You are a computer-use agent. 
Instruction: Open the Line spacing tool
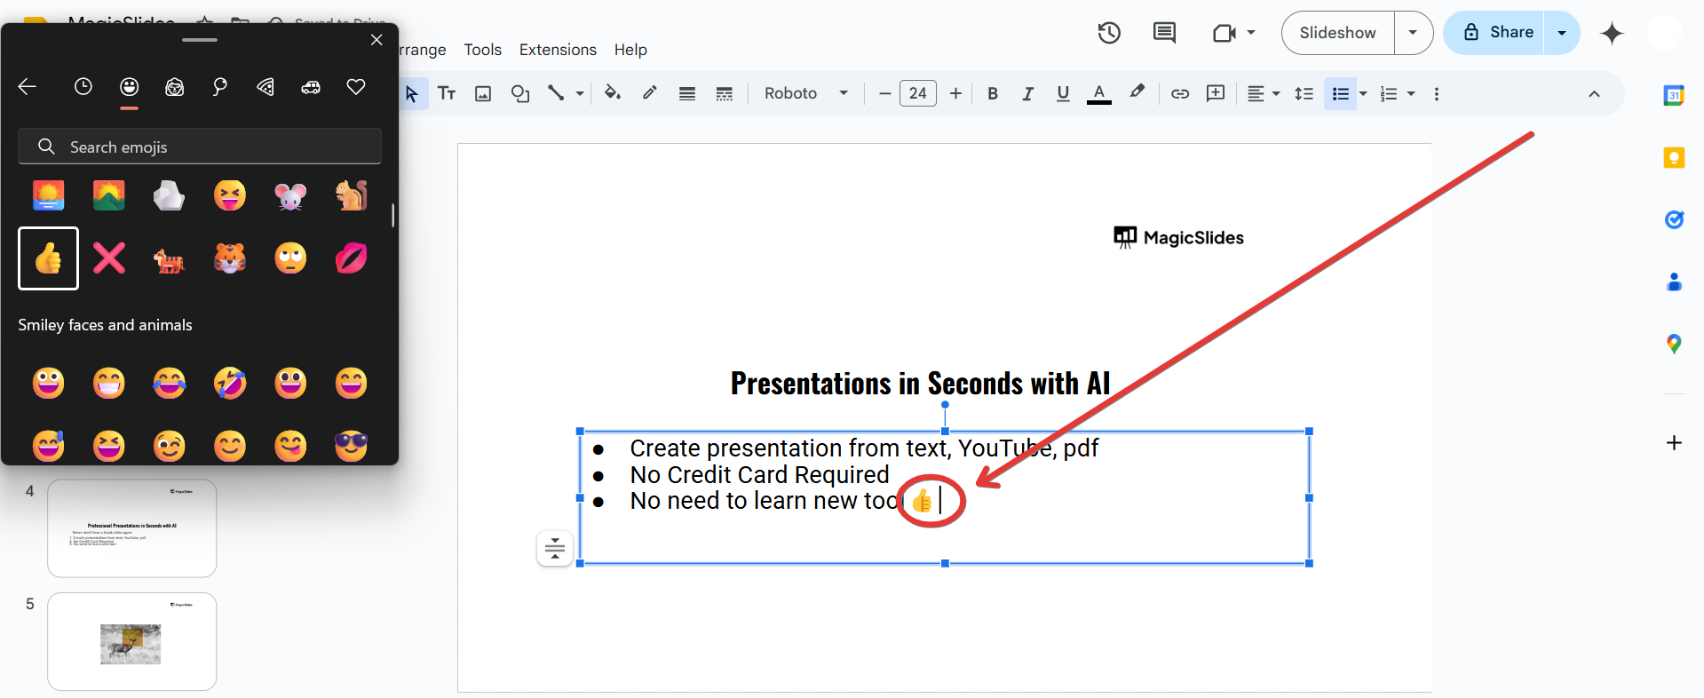pos(1304,93)
